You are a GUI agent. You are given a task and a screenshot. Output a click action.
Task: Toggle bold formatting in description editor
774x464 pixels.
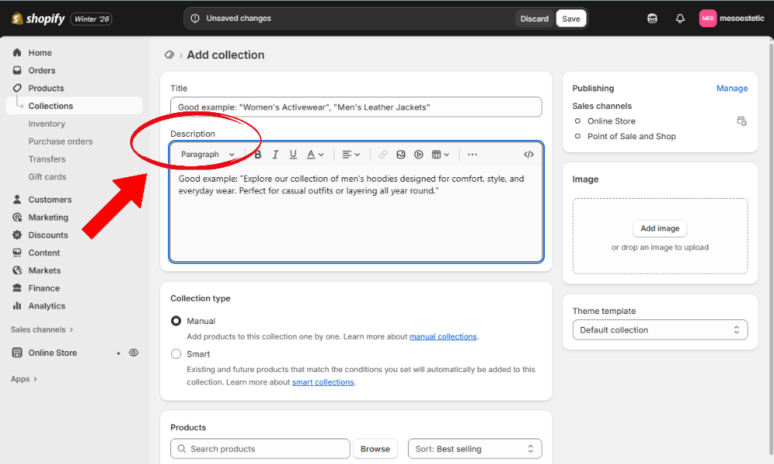(258, 155)
